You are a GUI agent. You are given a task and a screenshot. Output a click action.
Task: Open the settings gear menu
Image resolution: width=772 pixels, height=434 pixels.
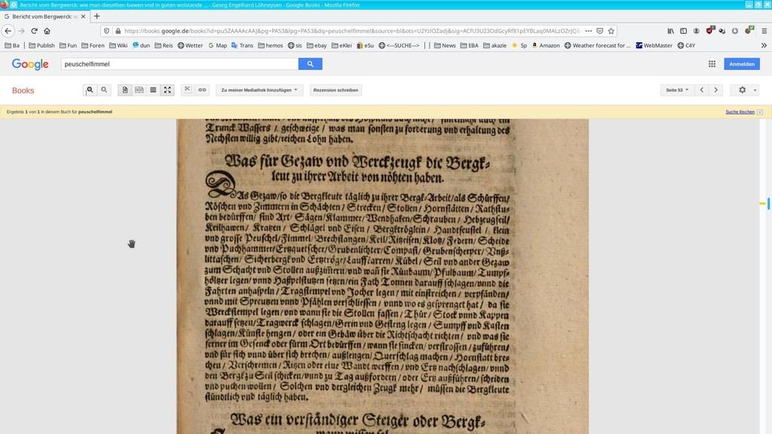pos(745,90)
